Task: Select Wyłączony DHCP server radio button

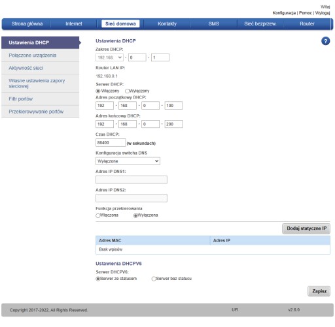Action: pyautogui.click(x=127, y=91)
